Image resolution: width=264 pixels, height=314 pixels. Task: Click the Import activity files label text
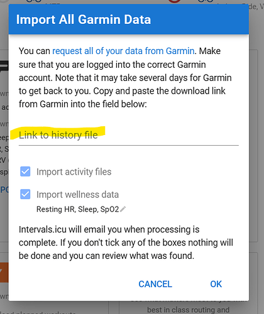[74, 172]
